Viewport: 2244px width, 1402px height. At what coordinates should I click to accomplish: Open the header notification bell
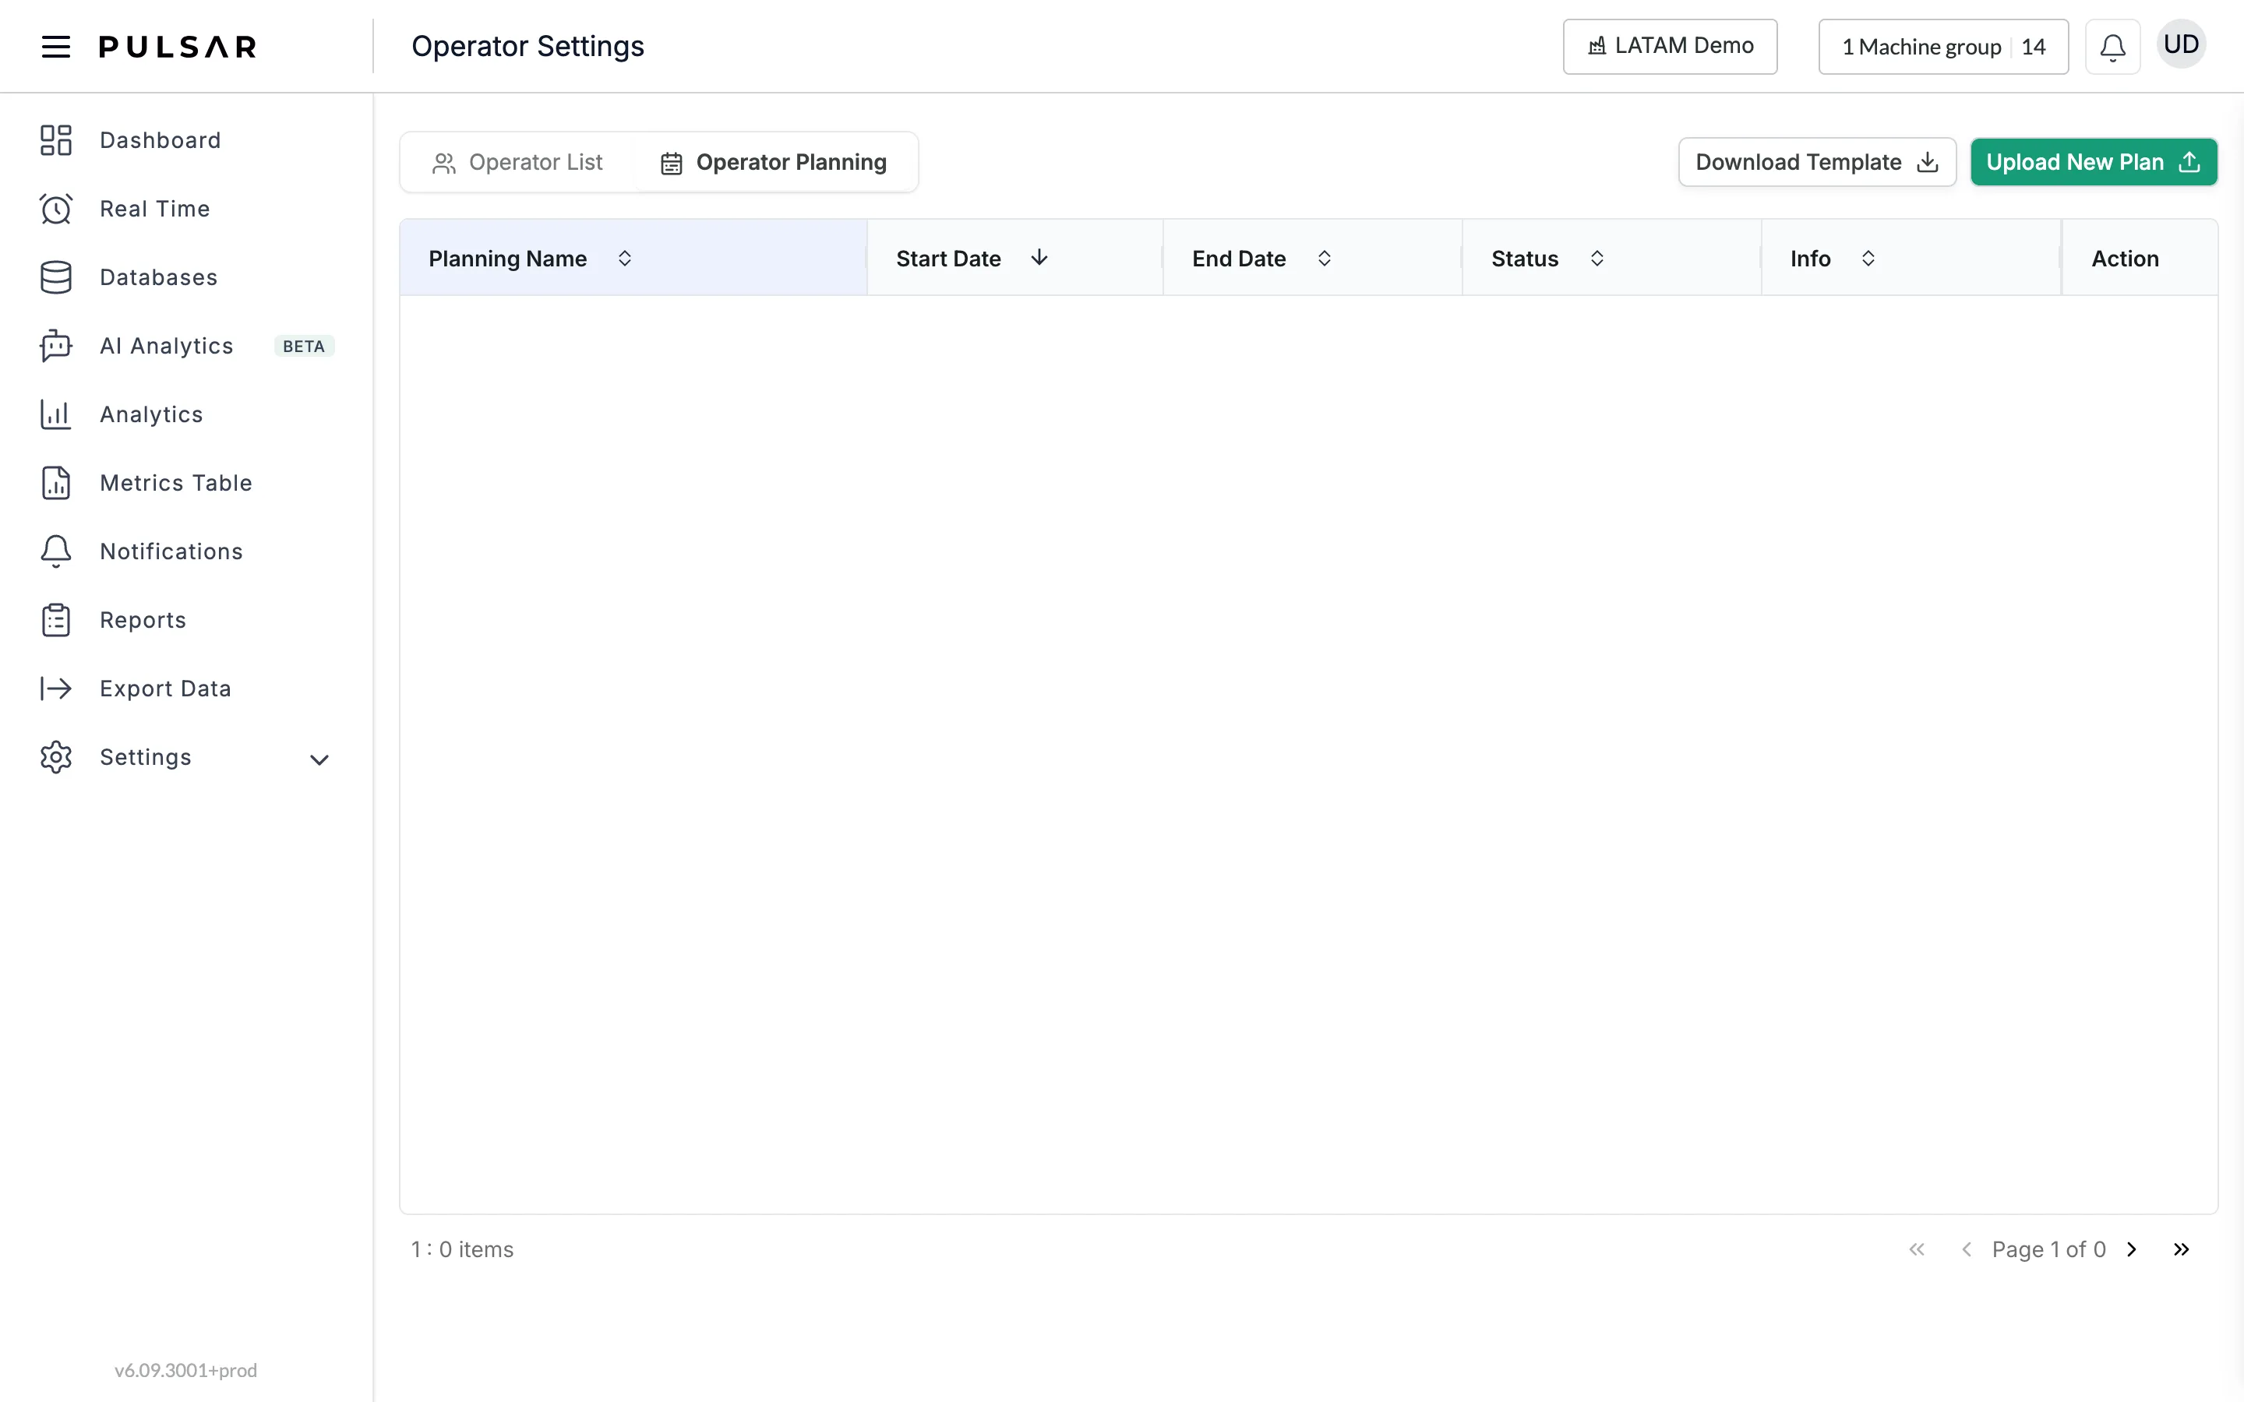pyautogui.click(x=2112, y=47)
